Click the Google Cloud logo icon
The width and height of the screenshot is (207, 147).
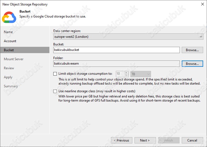point(9,17)
